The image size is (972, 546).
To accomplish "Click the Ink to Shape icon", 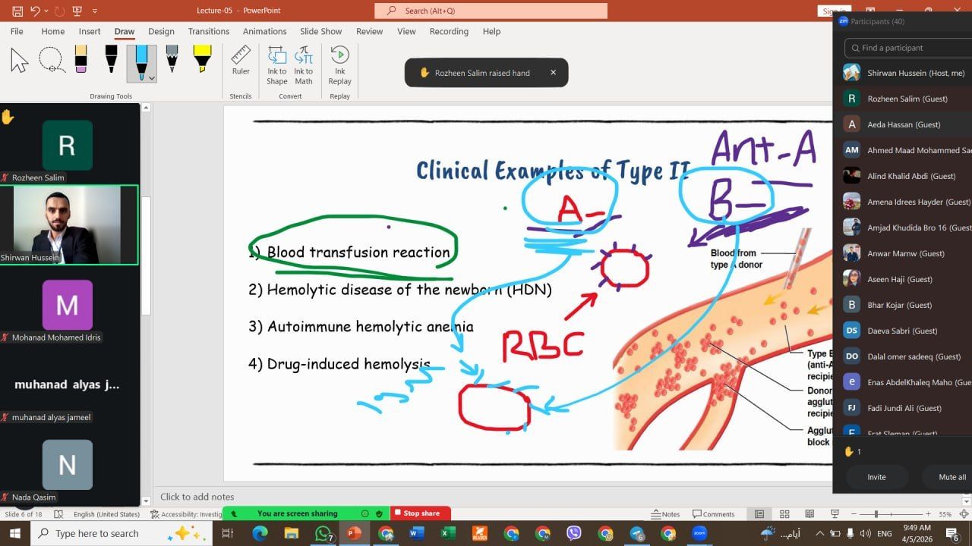I will click(277, 65).
